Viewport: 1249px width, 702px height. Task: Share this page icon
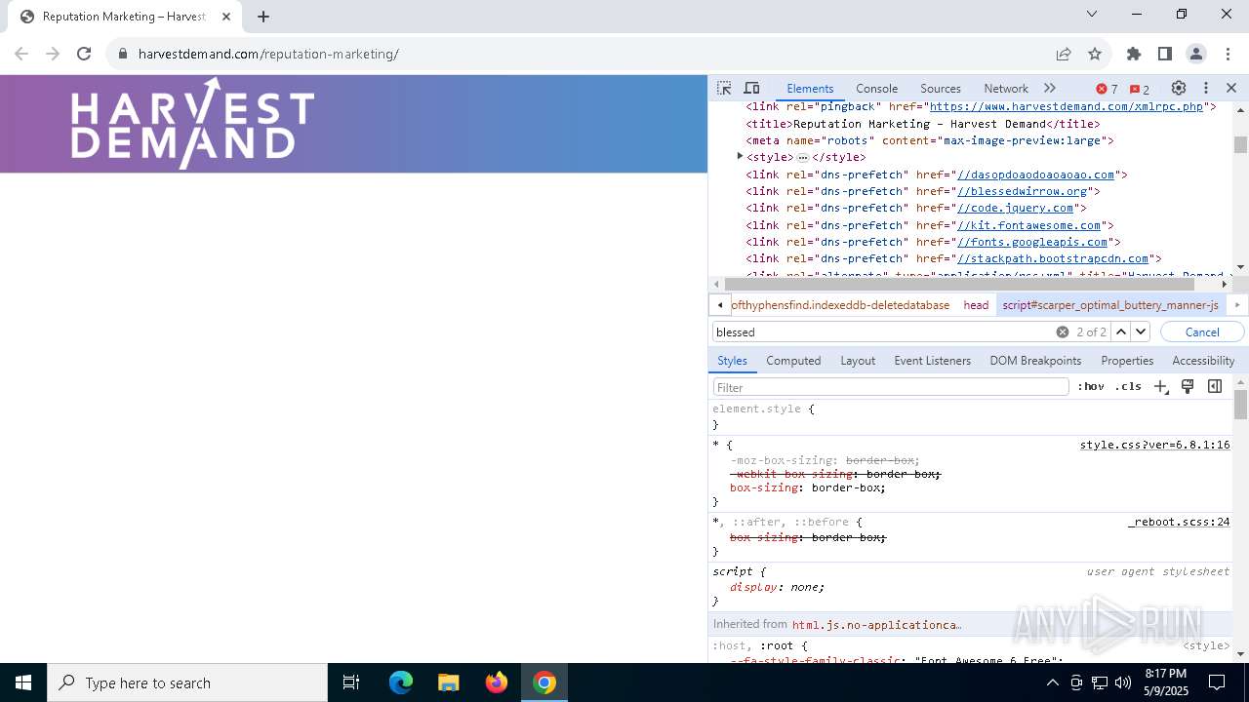1064,54
